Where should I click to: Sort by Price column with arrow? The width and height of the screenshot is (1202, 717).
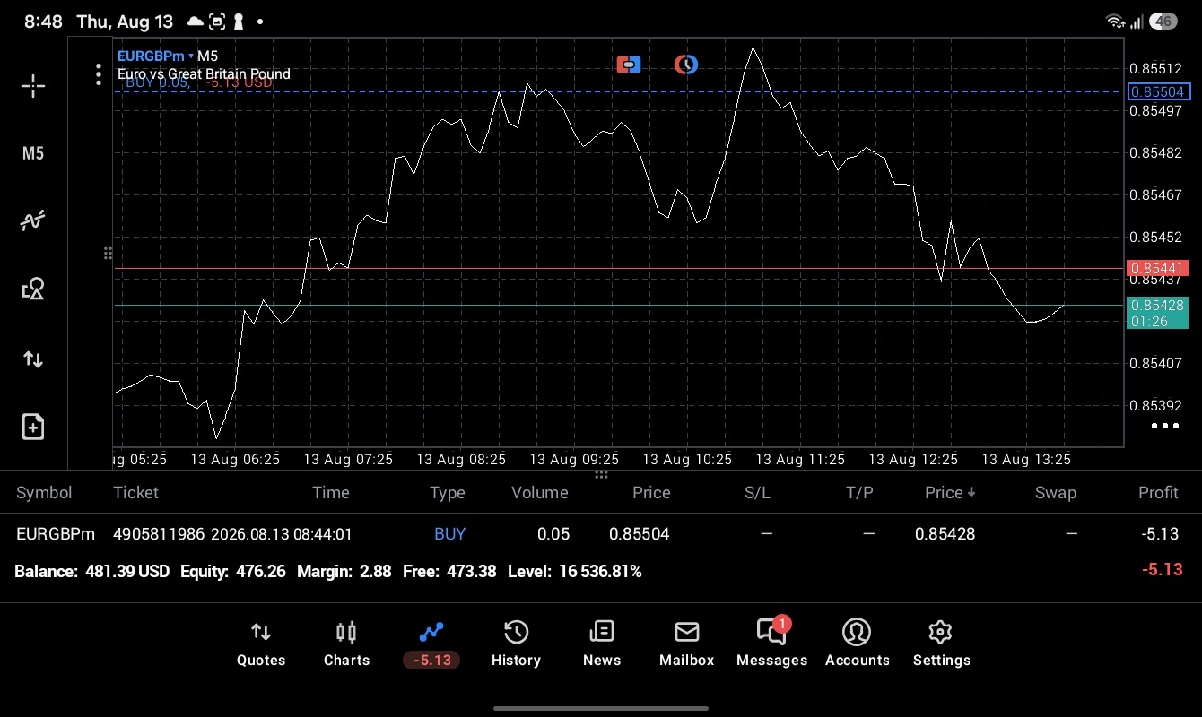tap(950, 493)
